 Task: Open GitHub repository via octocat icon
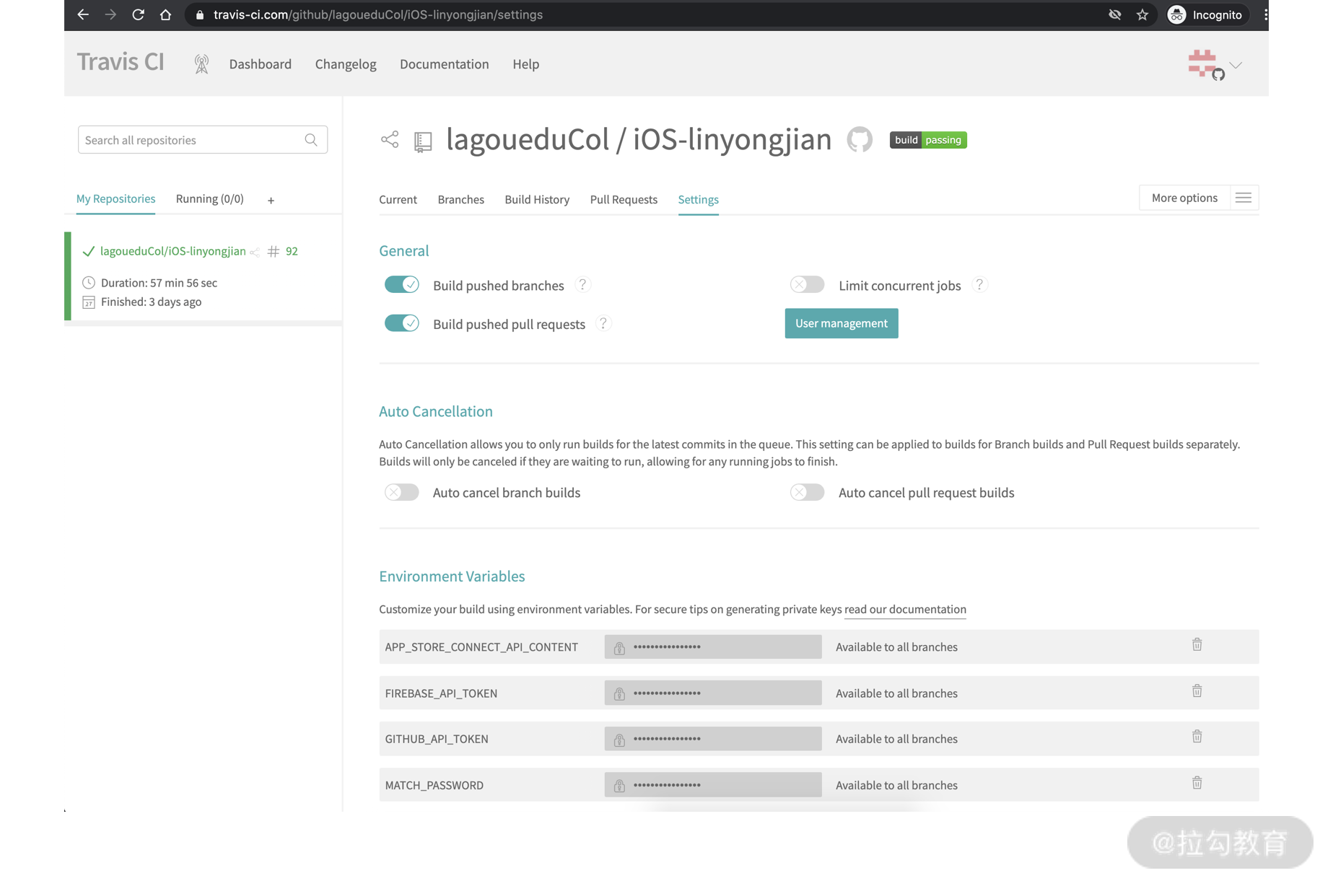point(859,139)
